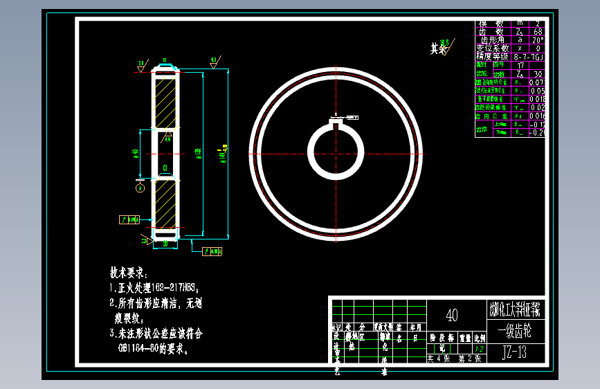This screenshot has width=600, height=389.
Task: Click the pressure angle value '20°'
Action: click(x=538, y=40)
